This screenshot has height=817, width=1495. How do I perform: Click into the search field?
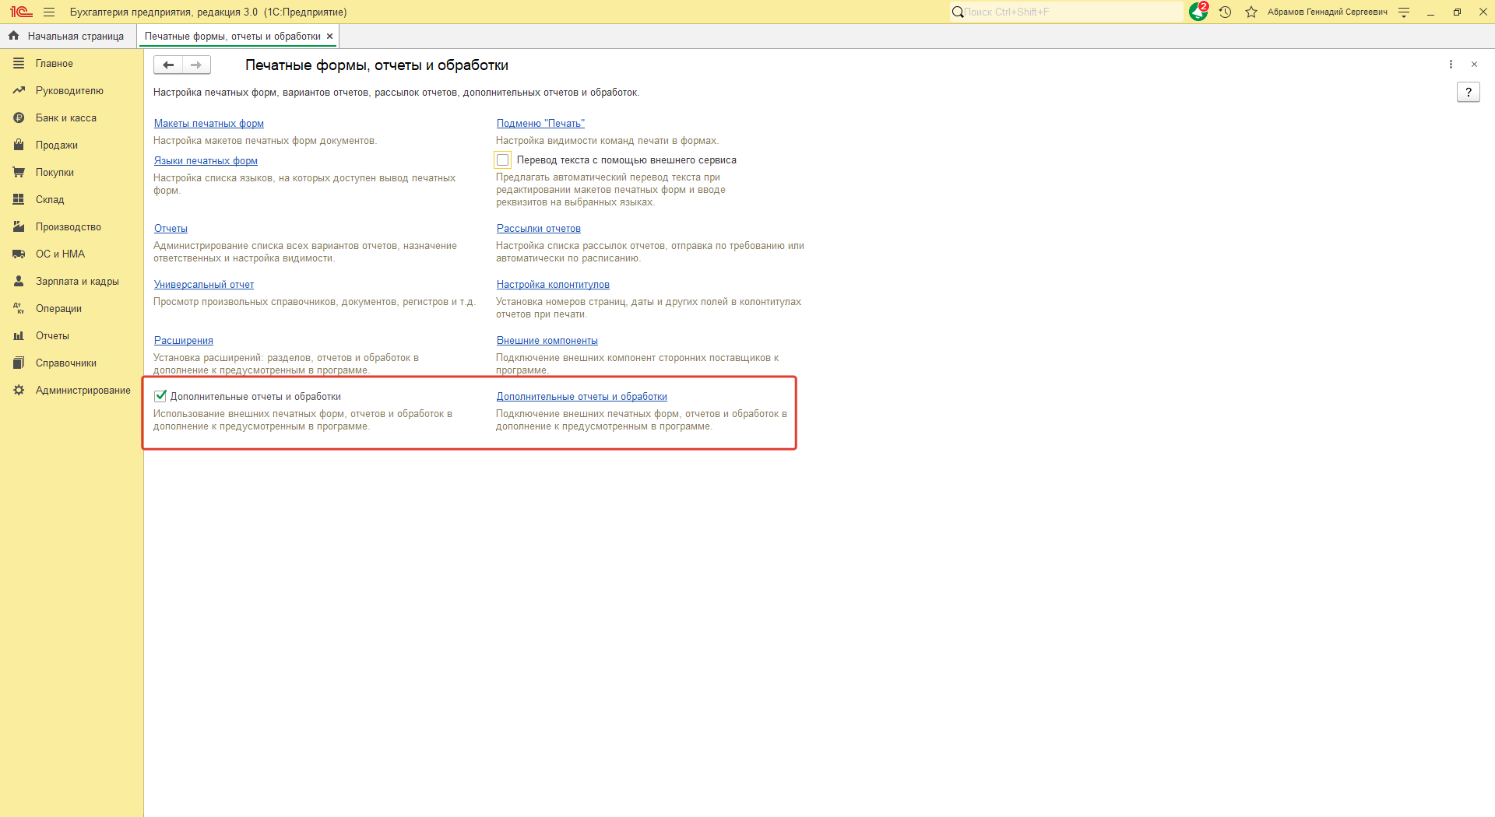(1071, 12)
